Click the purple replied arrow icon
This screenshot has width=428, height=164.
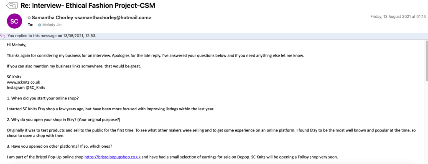coord(3,36)
